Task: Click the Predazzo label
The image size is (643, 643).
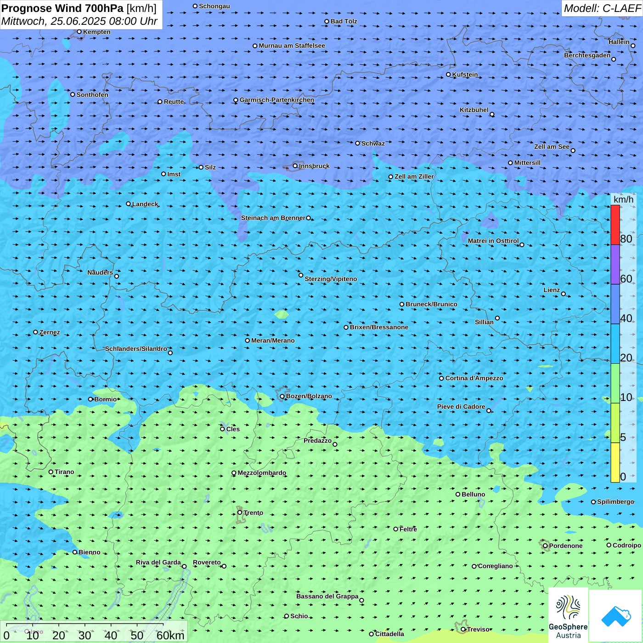Action: (x=317, y=440)
